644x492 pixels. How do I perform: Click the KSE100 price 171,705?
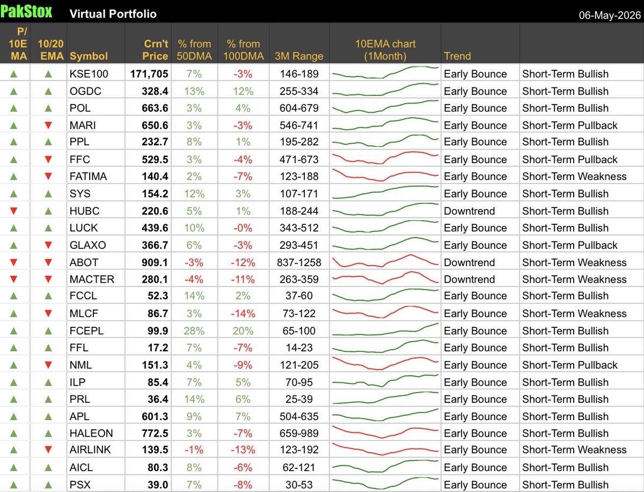click(149, 74)
